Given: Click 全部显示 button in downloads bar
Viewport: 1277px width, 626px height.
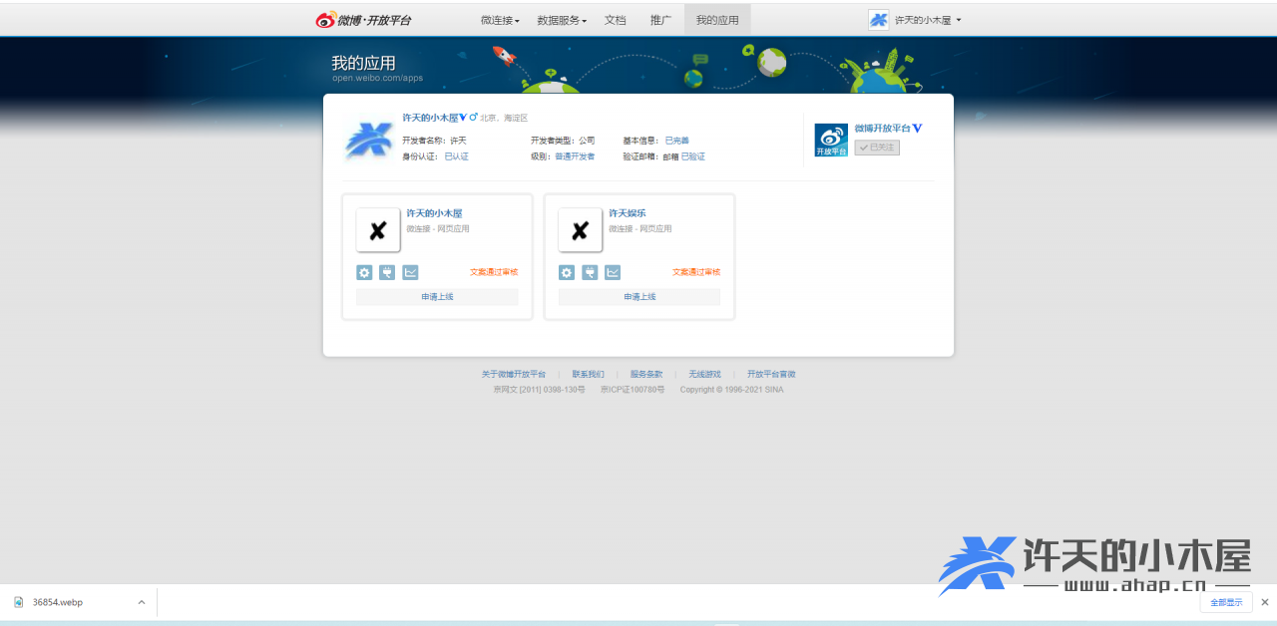Looking at the screenshot, I should pyautogui.click(x=1226, y=602).
